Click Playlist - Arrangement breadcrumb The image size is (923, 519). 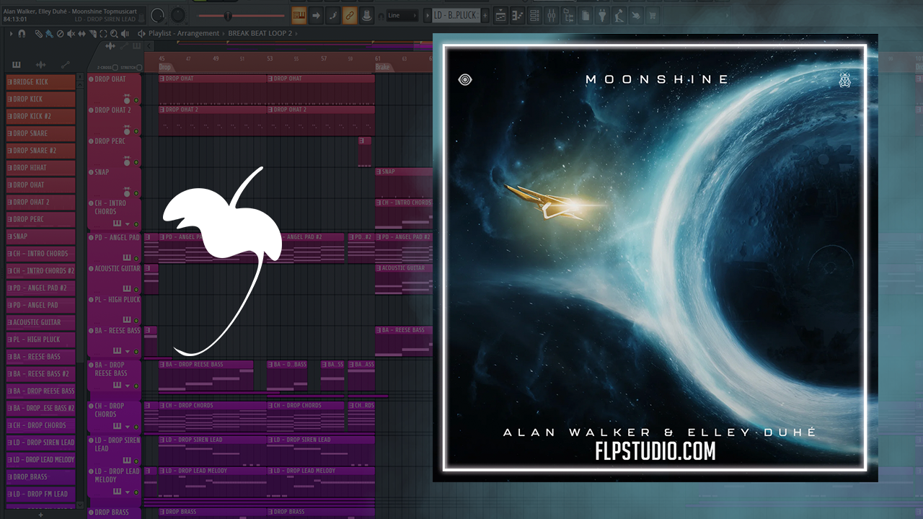[183, 34]
